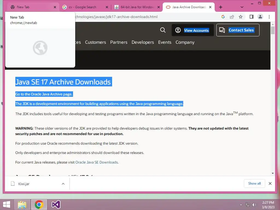Viewport: 280px width, 210px height.
Task: Bookmark this page with the star icon
Action: [241, 17]
